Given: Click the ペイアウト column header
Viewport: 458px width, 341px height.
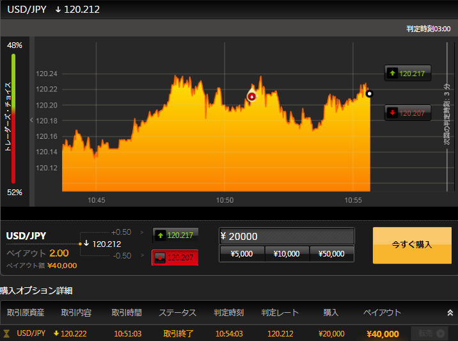Looking at the screenshot, I should click(x=382, y=313).
